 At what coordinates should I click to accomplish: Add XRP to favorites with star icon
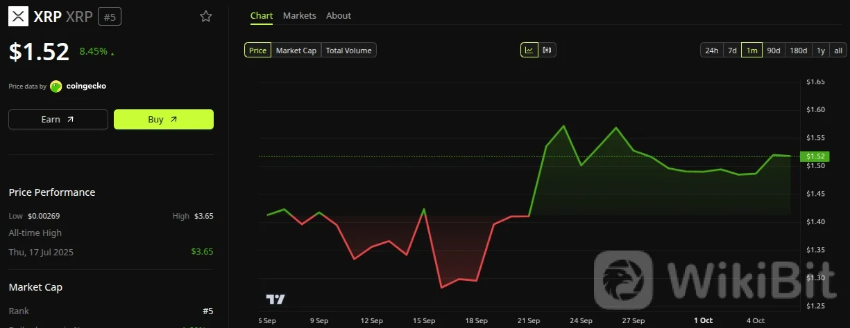coord(206,17)
